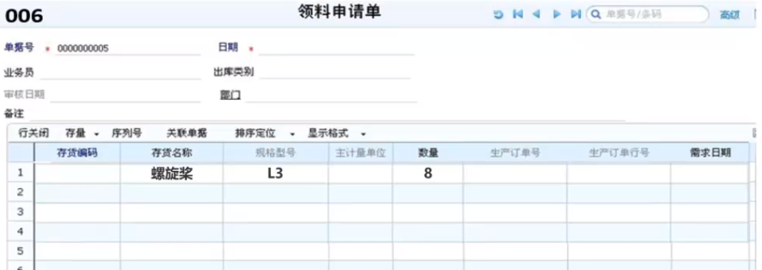Click the 生产订单行号 column header
This screenshot has width=762, height=270.
pyautogui.click(x=619, y=153)
